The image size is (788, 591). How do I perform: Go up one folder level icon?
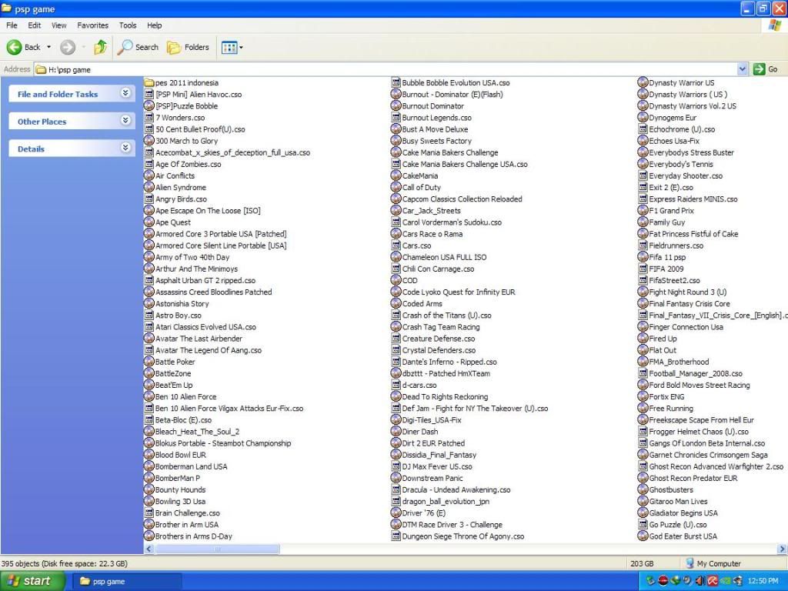tap(101, 47)
